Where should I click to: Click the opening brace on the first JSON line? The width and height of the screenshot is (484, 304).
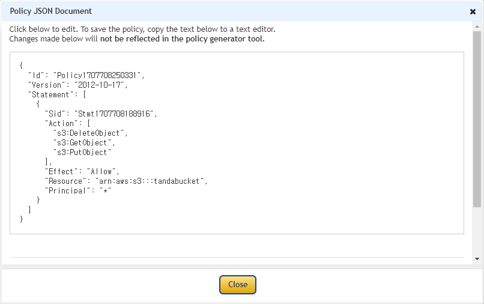click(x=21, y=65)
